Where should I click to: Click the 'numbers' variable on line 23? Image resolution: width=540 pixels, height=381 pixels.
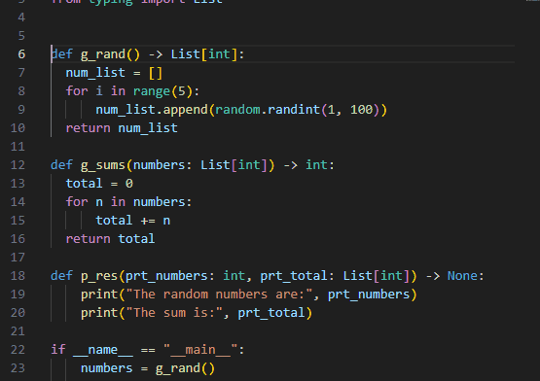coord(107,368)
